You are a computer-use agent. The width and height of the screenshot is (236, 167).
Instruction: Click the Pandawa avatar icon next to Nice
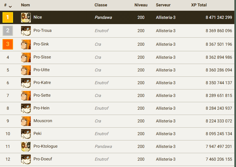(x=26, y=17)
